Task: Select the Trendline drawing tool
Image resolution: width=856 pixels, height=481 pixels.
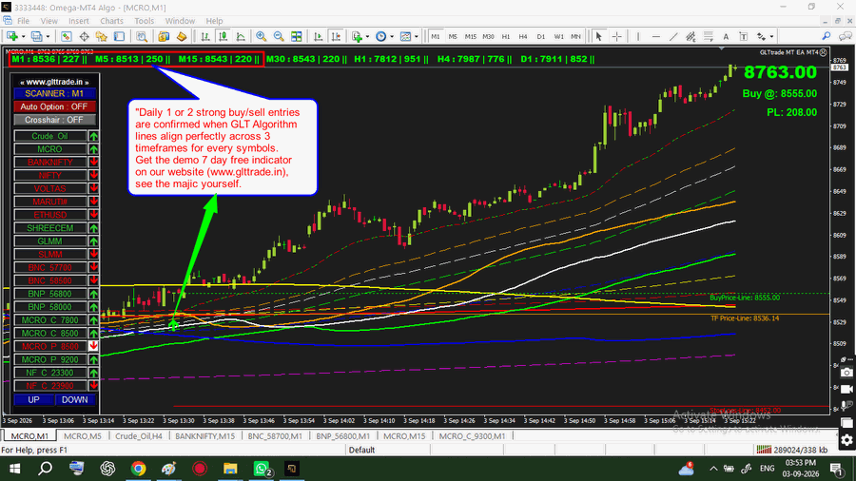Action: [673, 36]
